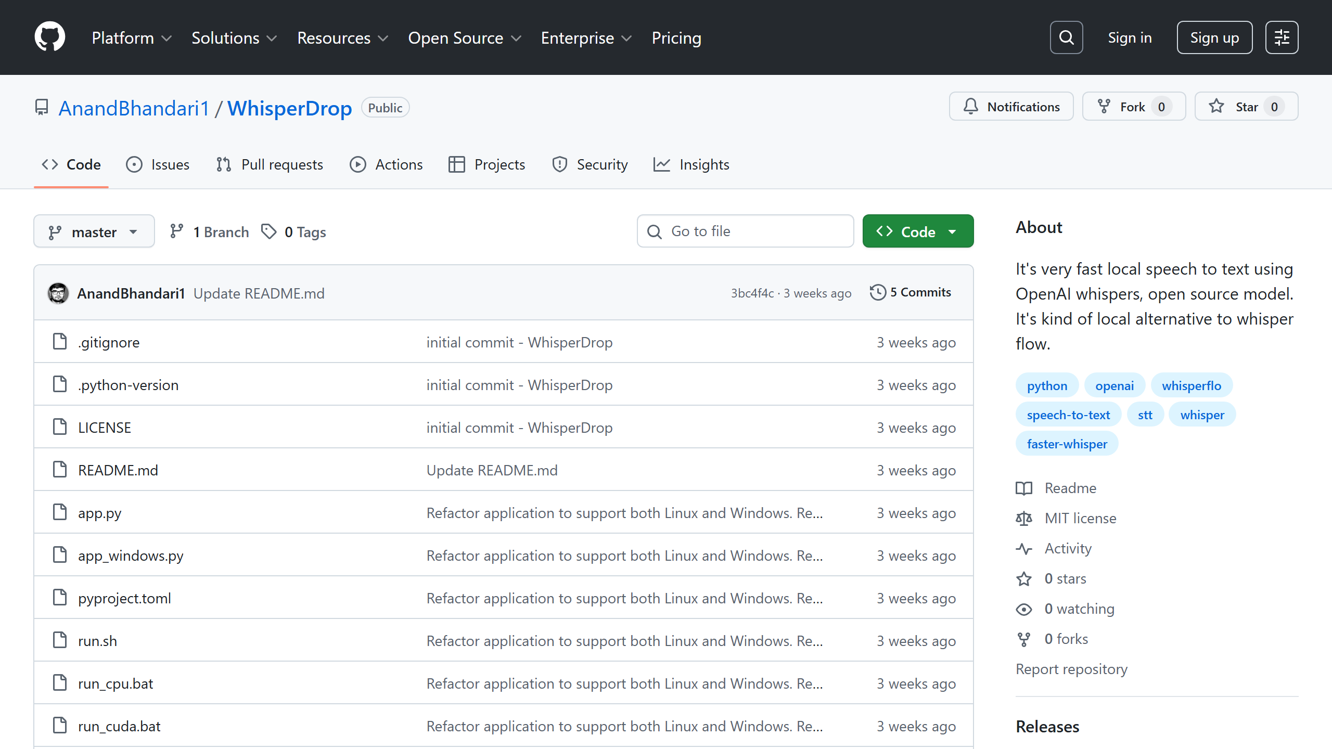Viewport: 1332px width, 749px height.
Task: Click the Readme book icon link
Action: pos(1024,488)
